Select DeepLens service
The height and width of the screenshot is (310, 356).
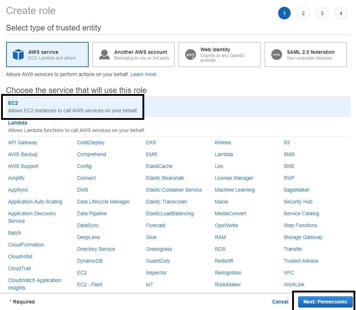pyautogui.click(x=88, y=237)
